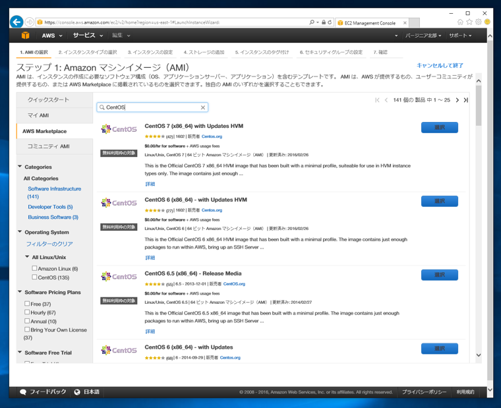Collapse the Operating System section
The height and width of the screenshot is (408, 501).
pos(20,231)
